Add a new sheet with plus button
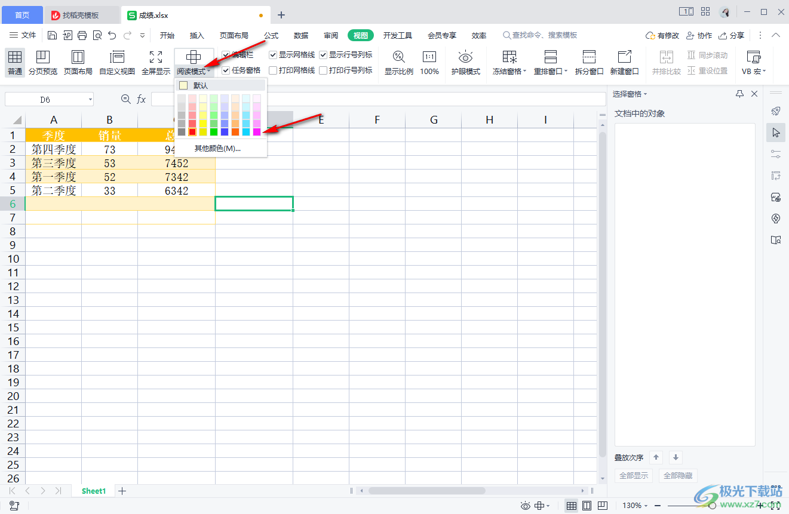 (122, 491)
